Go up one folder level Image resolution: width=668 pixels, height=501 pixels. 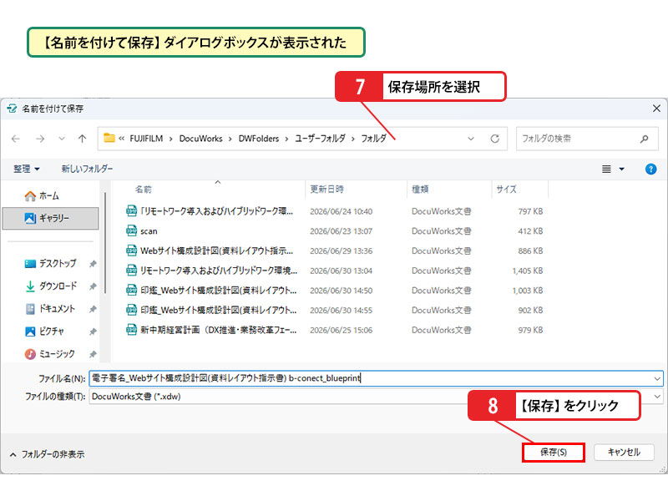click(x=82, y=139)
